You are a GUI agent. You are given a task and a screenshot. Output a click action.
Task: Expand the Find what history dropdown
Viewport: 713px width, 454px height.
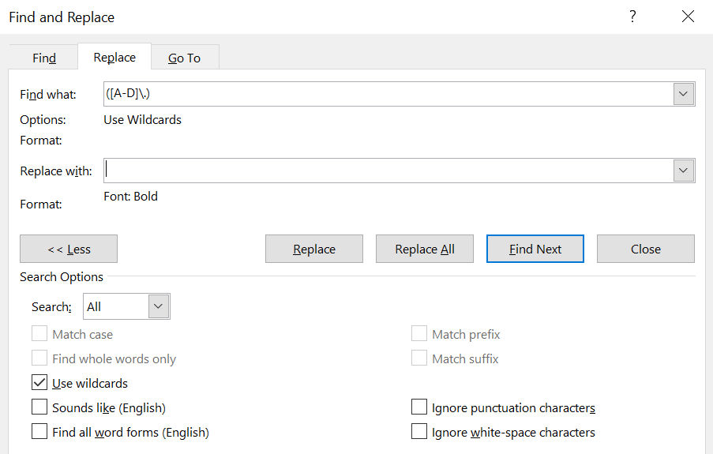coord(683,94)
